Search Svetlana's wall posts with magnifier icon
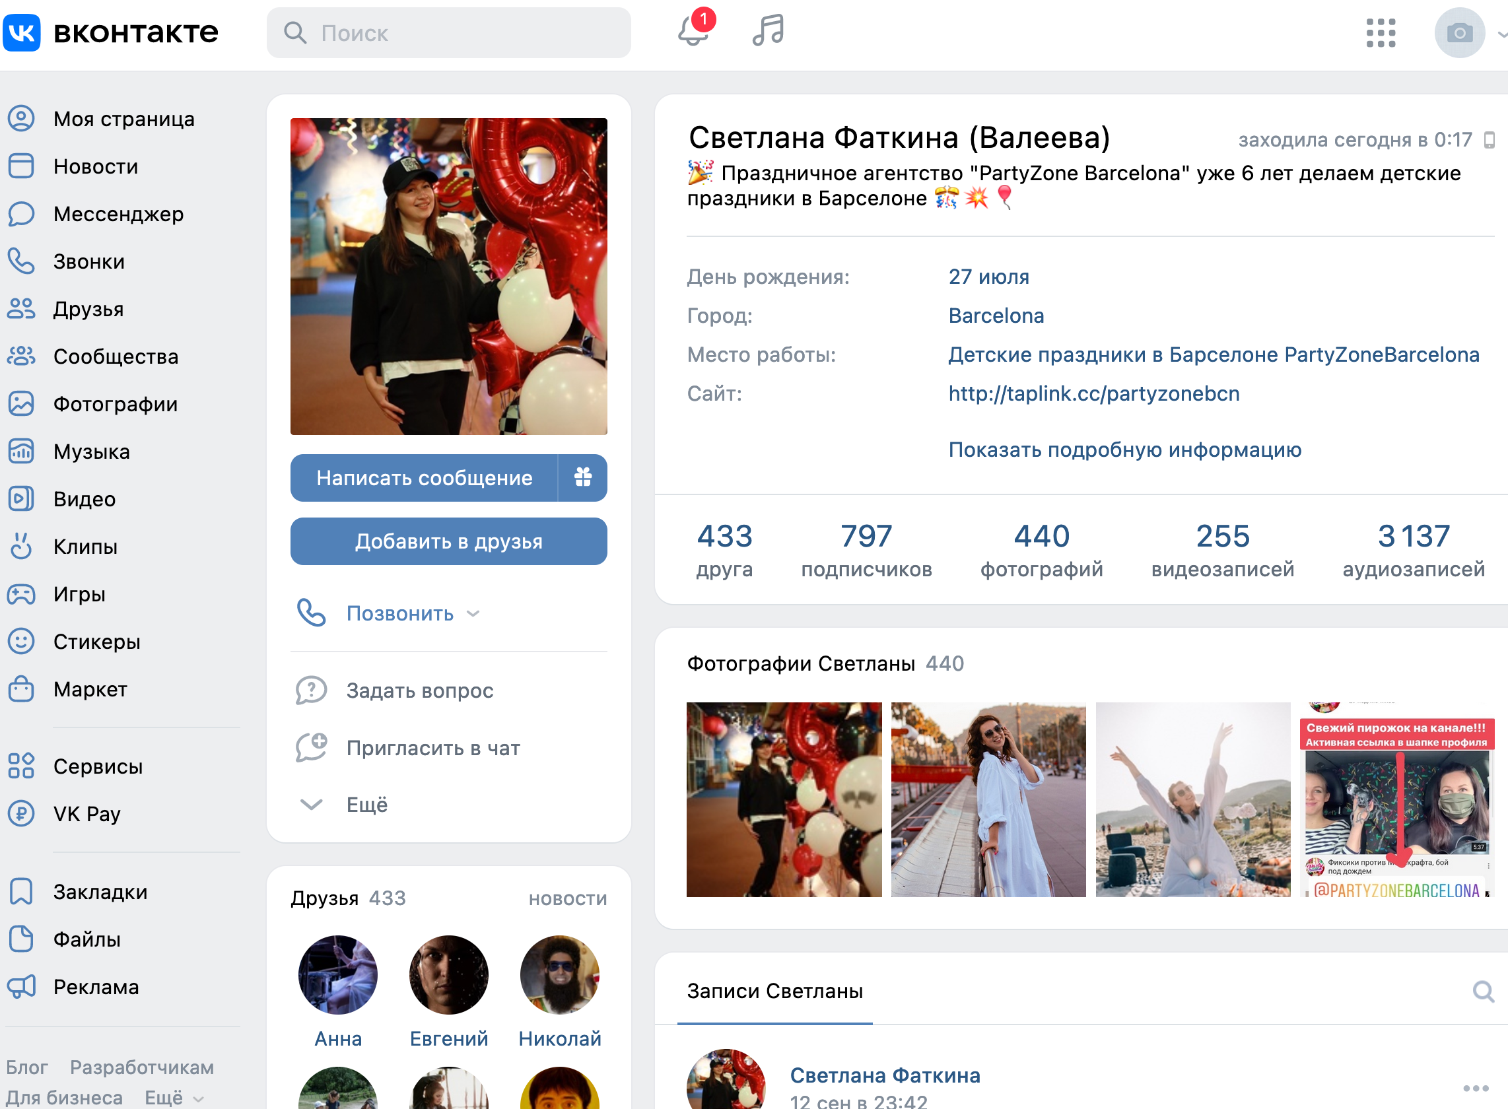Image resolution: width=1508 pixels, height=1109 pixels. pos(1482,991)
